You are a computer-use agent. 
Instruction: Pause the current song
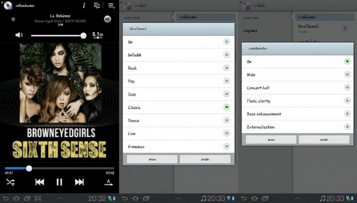pyautogui.click(x=60, y=182)
